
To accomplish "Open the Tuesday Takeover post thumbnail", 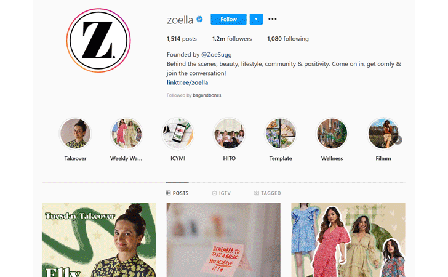I will [x=99, y=240].
